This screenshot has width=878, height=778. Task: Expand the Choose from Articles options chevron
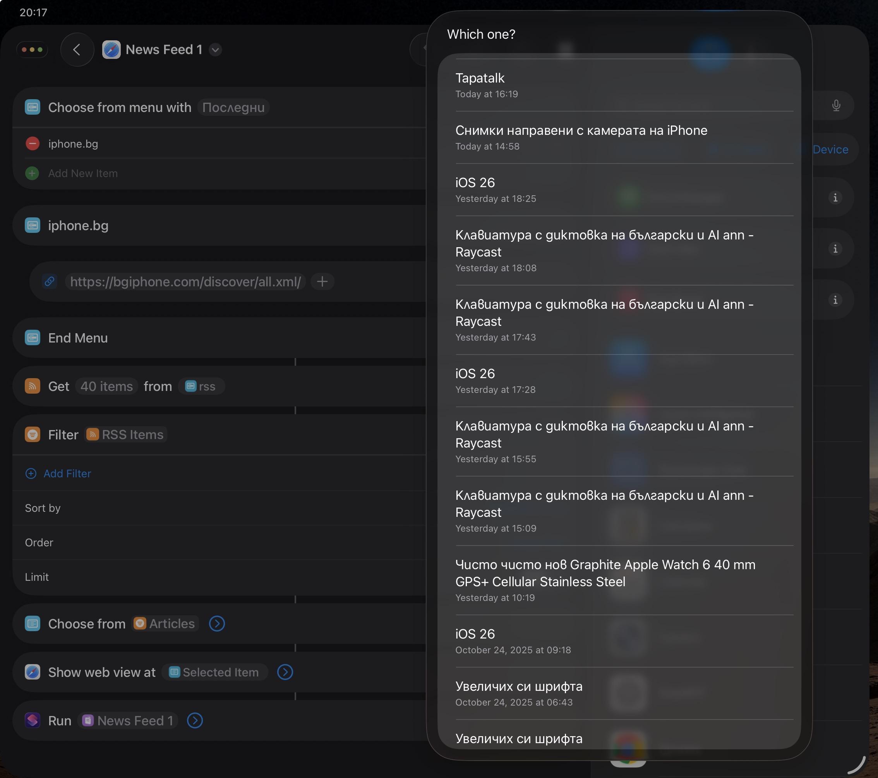pyautogui.click(x=217, y=624)
